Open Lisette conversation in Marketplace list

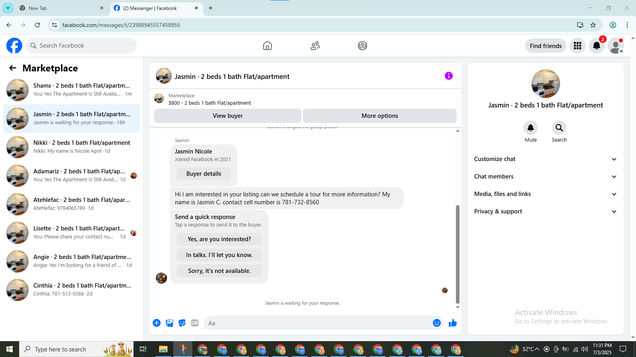pyautogui.click(x=72, y=233)
